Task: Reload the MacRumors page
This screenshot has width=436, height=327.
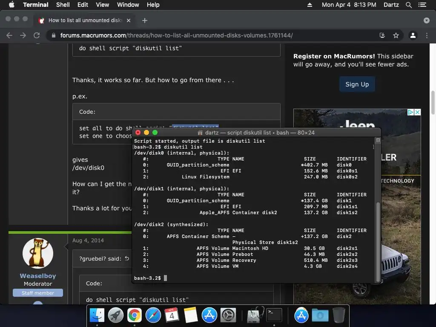Action: click(x=37, y=35)
